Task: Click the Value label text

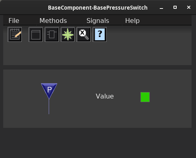Action: point(105,96)
